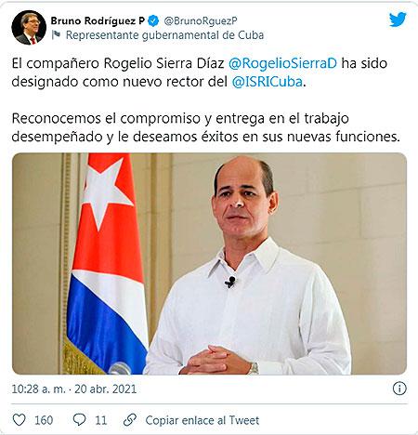Open replies via speech bubble icon
418x435 pixels.
(x=79, y=420)
